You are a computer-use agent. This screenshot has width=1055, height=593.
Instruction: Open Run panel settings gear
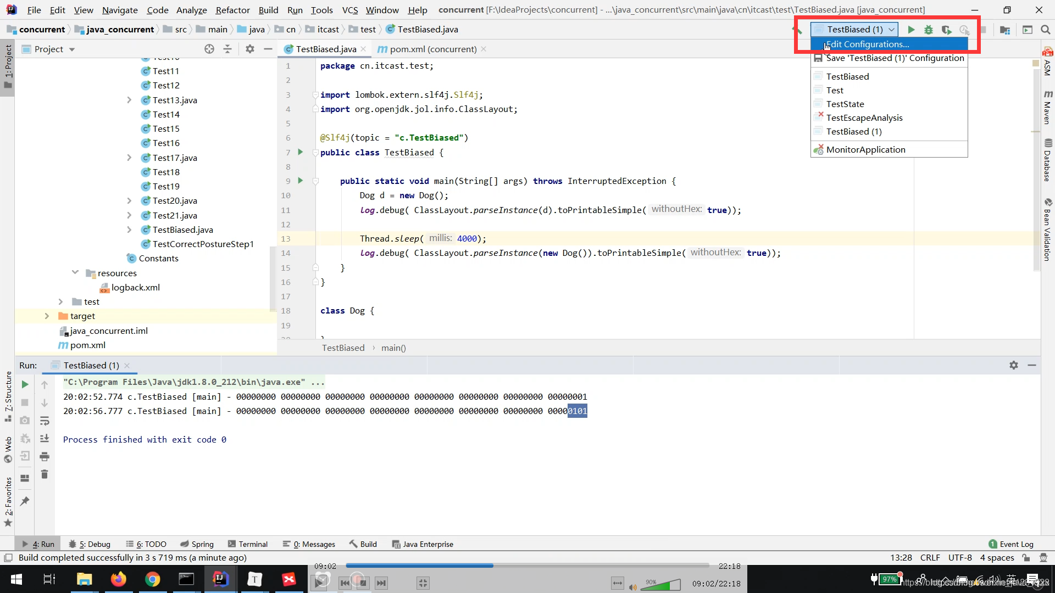click(1014, 365)
